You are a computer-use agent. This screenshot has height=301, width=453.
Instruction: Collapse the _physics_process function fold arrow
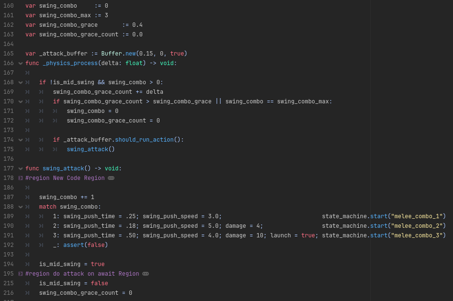(x=21, y=63)
